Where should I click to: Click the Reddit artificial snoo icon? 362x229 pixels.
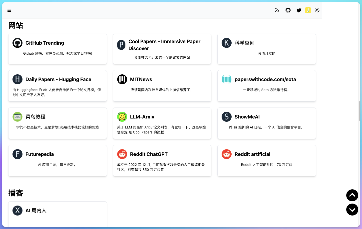coord(227,154)
